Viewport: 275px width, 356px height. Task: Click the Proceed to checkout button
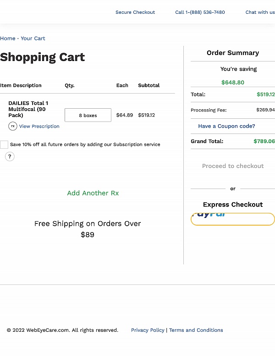233,166
